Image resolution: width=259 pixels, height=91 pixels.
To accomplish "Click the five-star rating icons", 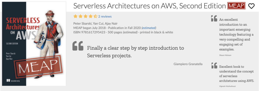I will coord(85,16).
